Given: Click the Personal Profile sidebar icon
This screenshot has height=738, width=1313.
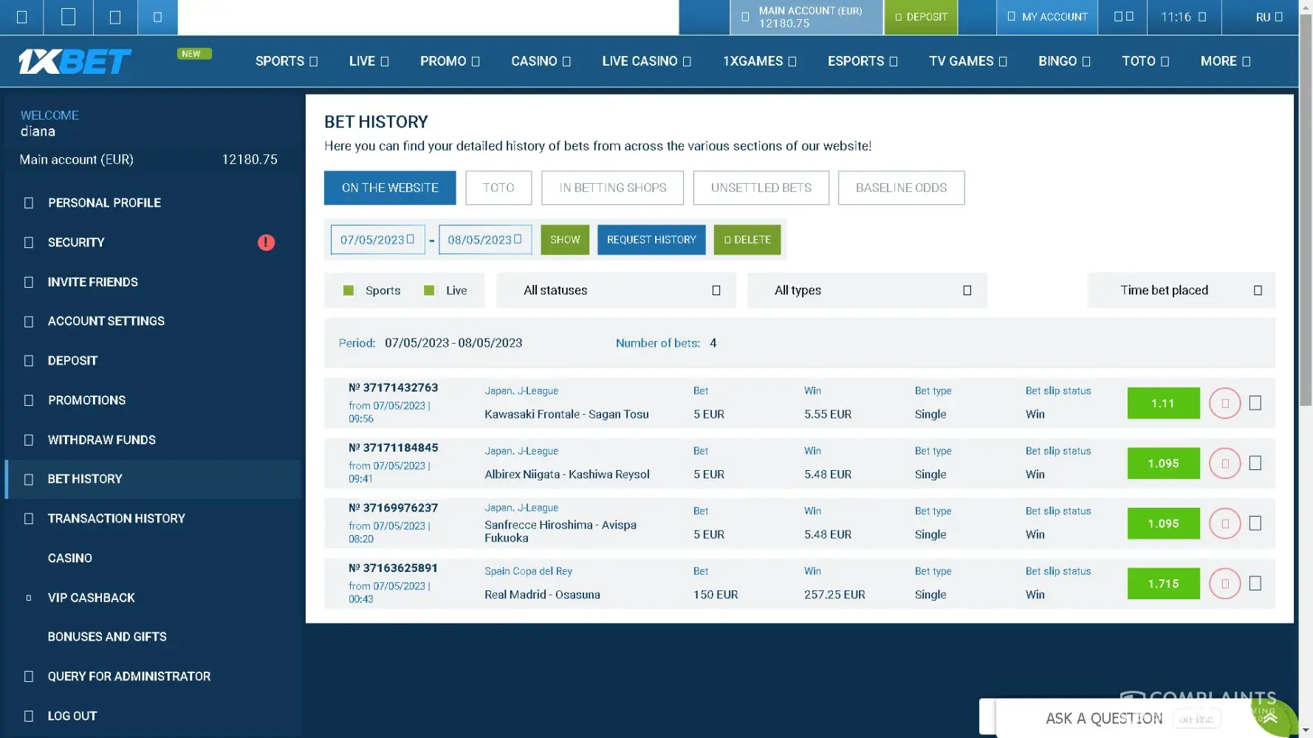Looking at the screenshot, I should point(29,203).
